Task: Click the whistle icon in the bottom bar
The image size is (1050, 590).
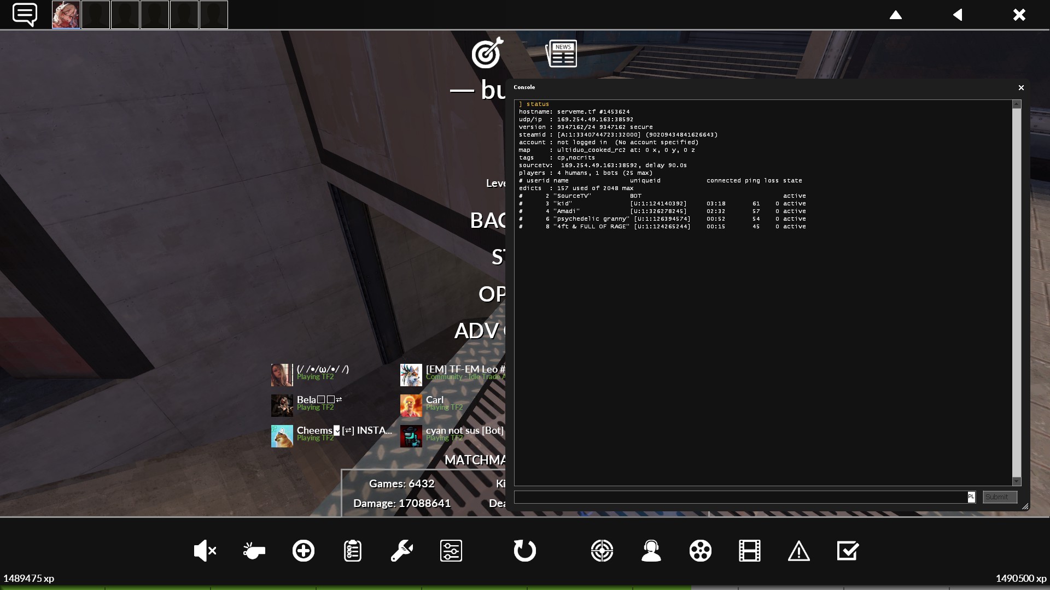Action: pos(254,551)
